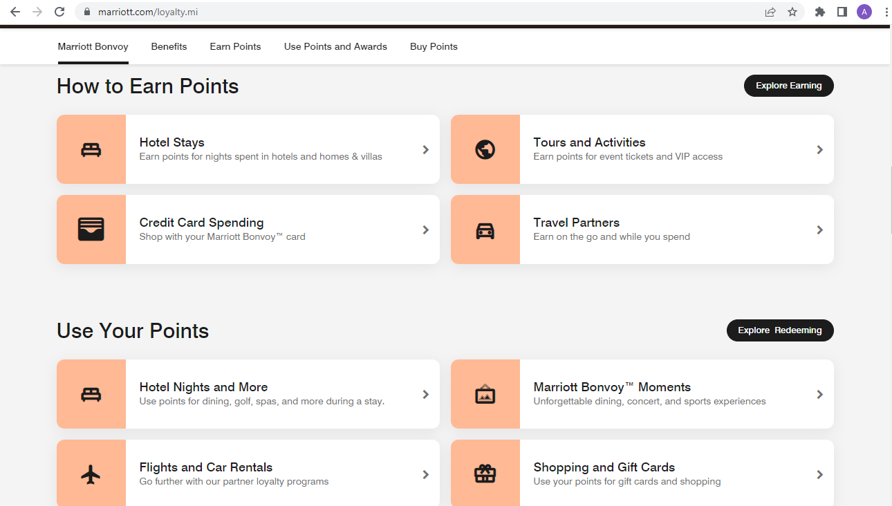This screenshot has height=506, width=892.
Task: Go back using the browser back arrow
Action: (x=15, y=12)
